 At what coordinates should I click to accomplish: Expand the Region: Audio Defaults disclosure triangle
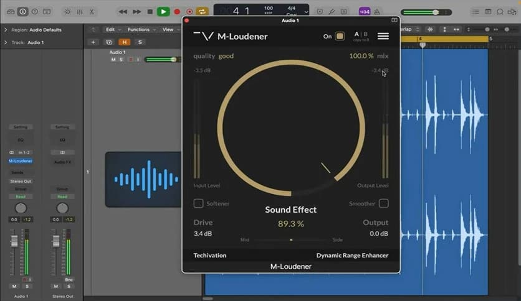[6, 30]
